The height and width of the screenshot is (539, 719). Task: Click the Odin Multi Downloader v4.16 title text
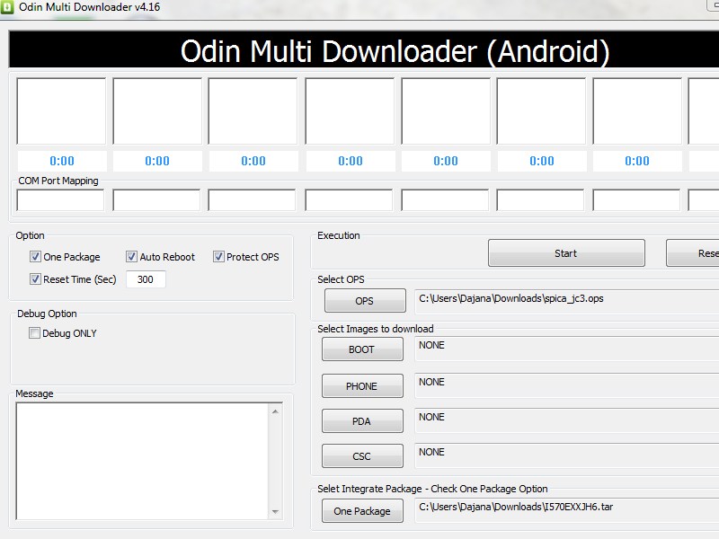coord(89,7)
